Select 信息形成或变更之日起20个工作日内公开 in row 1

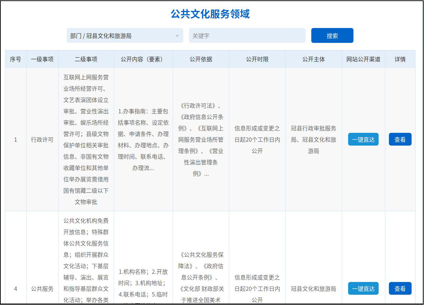pyautogui.click(x=257, y=140)
